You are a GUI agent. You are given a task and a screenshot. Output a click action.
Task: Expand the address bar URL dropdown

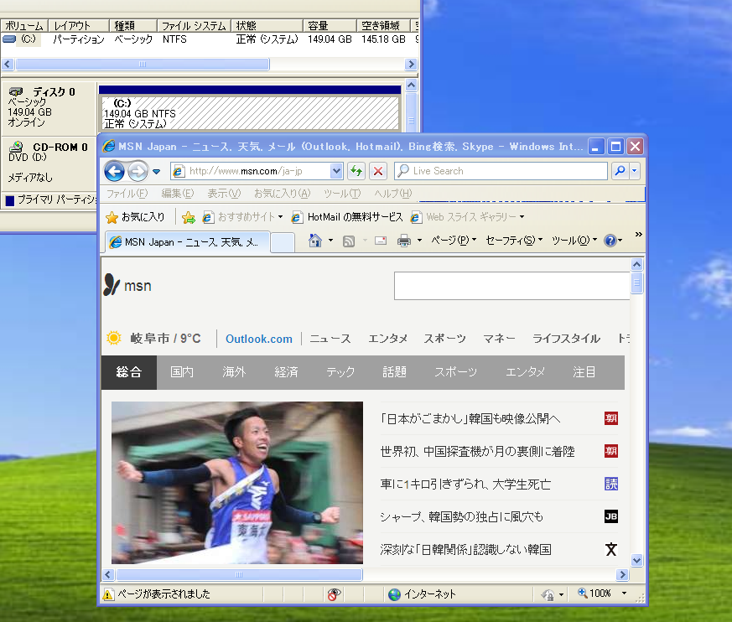click(x=336, y=171)
